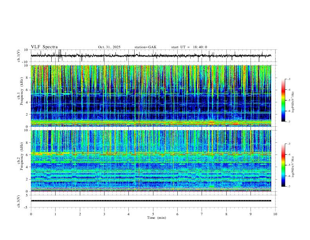Click the time axis tick label "5"
Screen dimensions: 310x240
click(x=153, y=214)
